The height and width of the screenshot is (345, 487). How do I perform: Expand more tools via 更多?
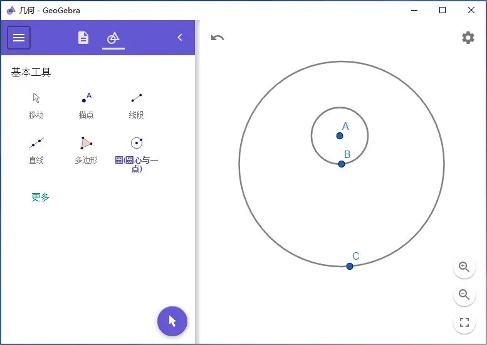tap(40, 197)
